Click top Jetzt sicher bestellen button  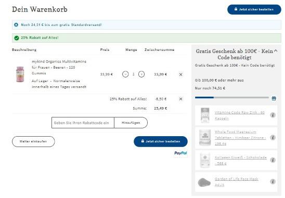(x=254, y=9)
